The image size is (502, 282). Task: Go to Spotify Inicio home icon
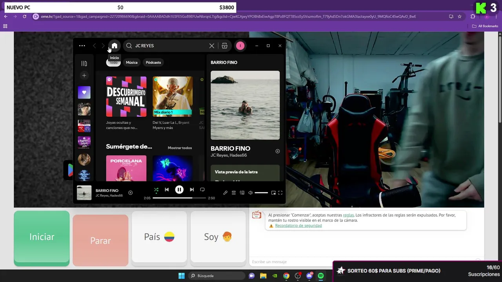pyautogui.click(x=114, y=46)
